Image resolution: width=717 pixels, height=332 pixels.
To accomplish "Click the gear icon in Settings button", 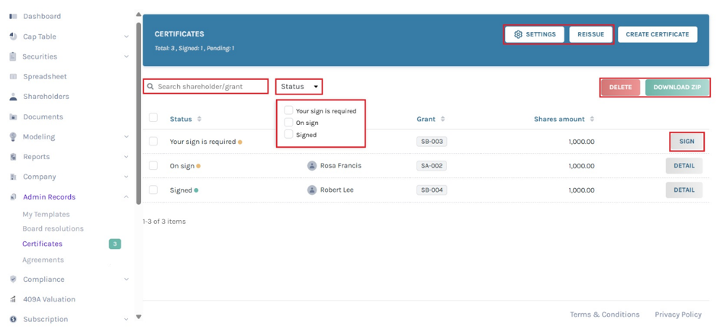I will tap(518, 34).
